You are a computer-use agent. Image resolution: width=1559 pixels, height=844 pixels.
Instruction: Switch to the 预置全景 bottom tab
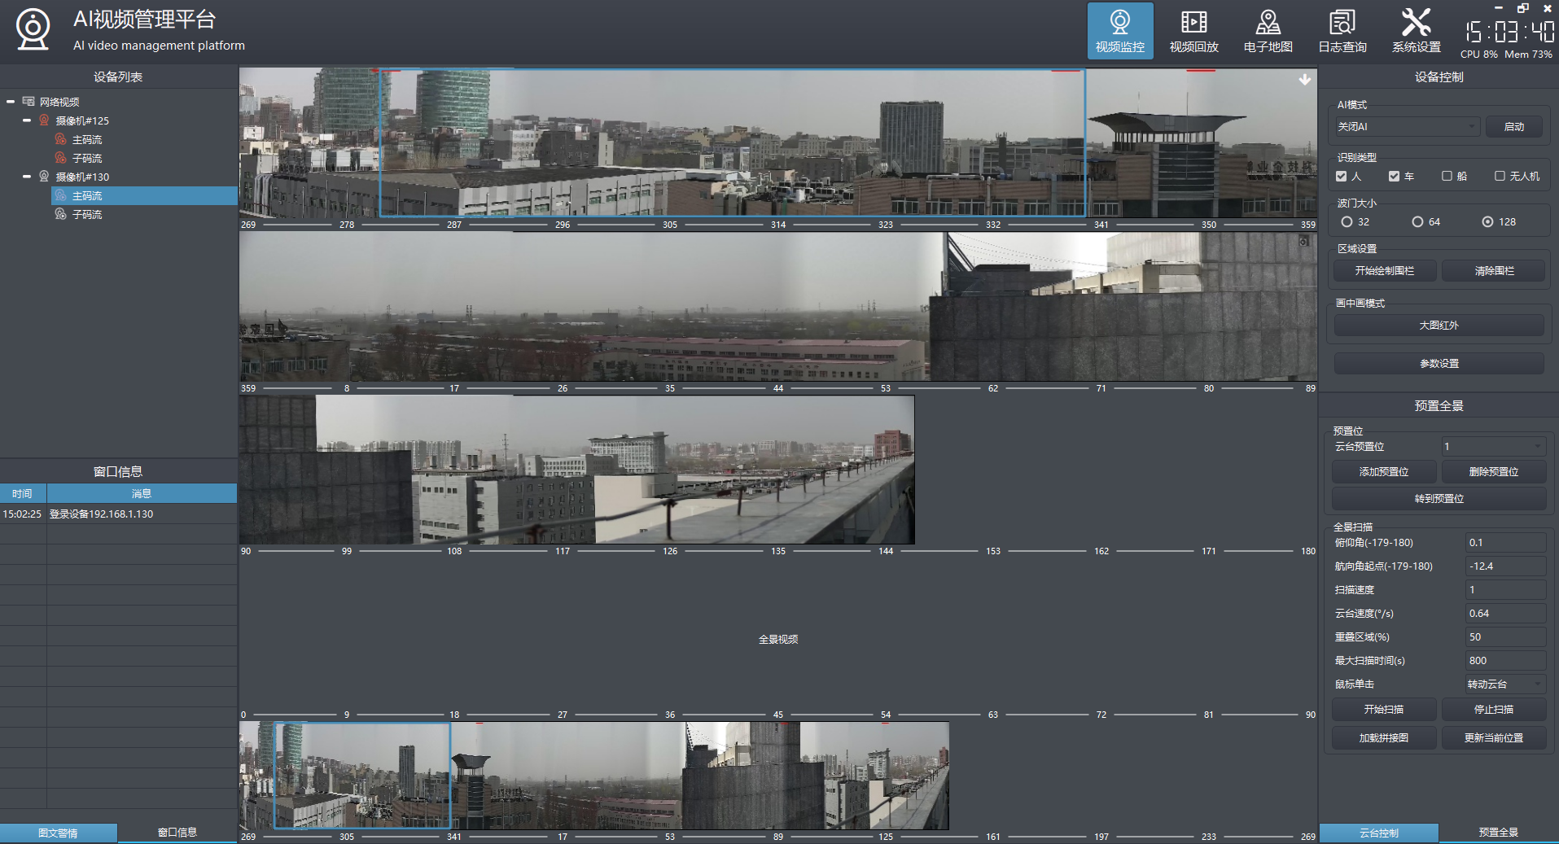click(1499, 833)
